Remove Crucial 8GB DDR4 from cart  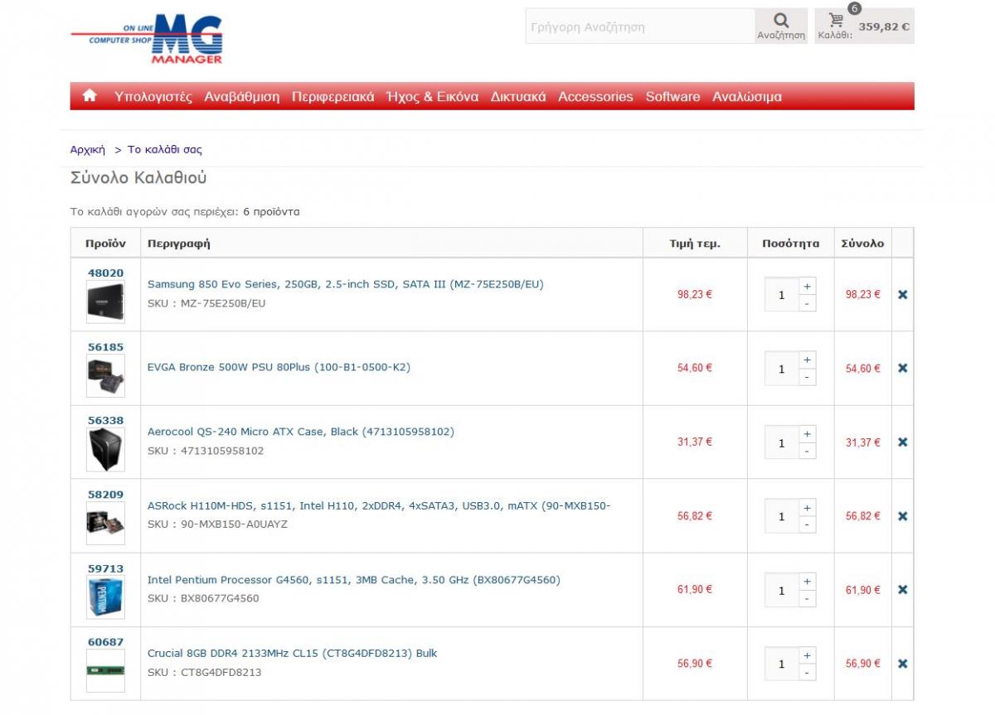[x=902, y=664]
